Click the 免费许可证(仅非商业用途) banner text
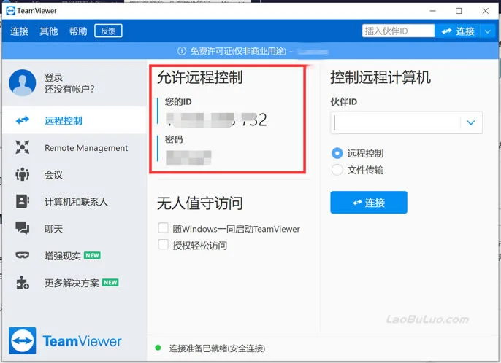 point(238,51)
